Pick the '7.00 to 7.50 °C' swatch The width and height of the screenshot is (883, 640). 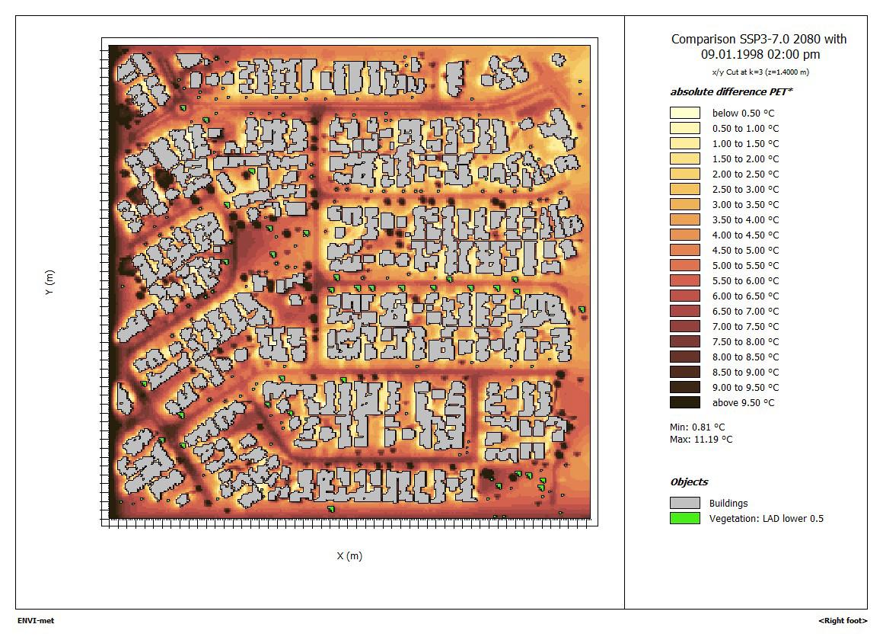(x=685, y=326)
